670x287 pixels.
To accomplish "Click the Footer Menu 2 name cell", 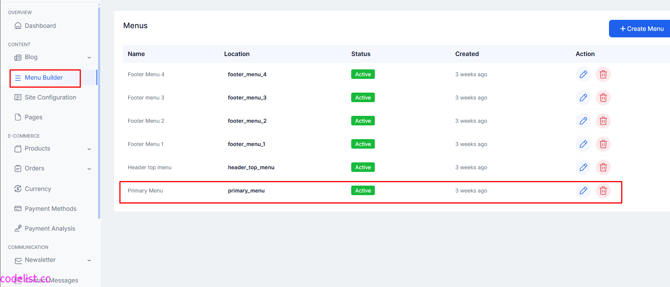I will coord(146,121).
